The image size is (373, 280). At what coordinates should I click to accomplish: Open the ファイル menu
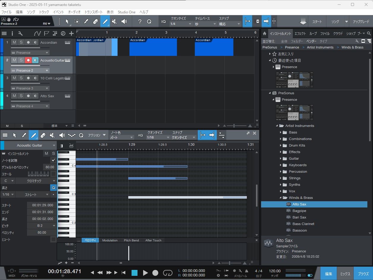pos(6,12)
